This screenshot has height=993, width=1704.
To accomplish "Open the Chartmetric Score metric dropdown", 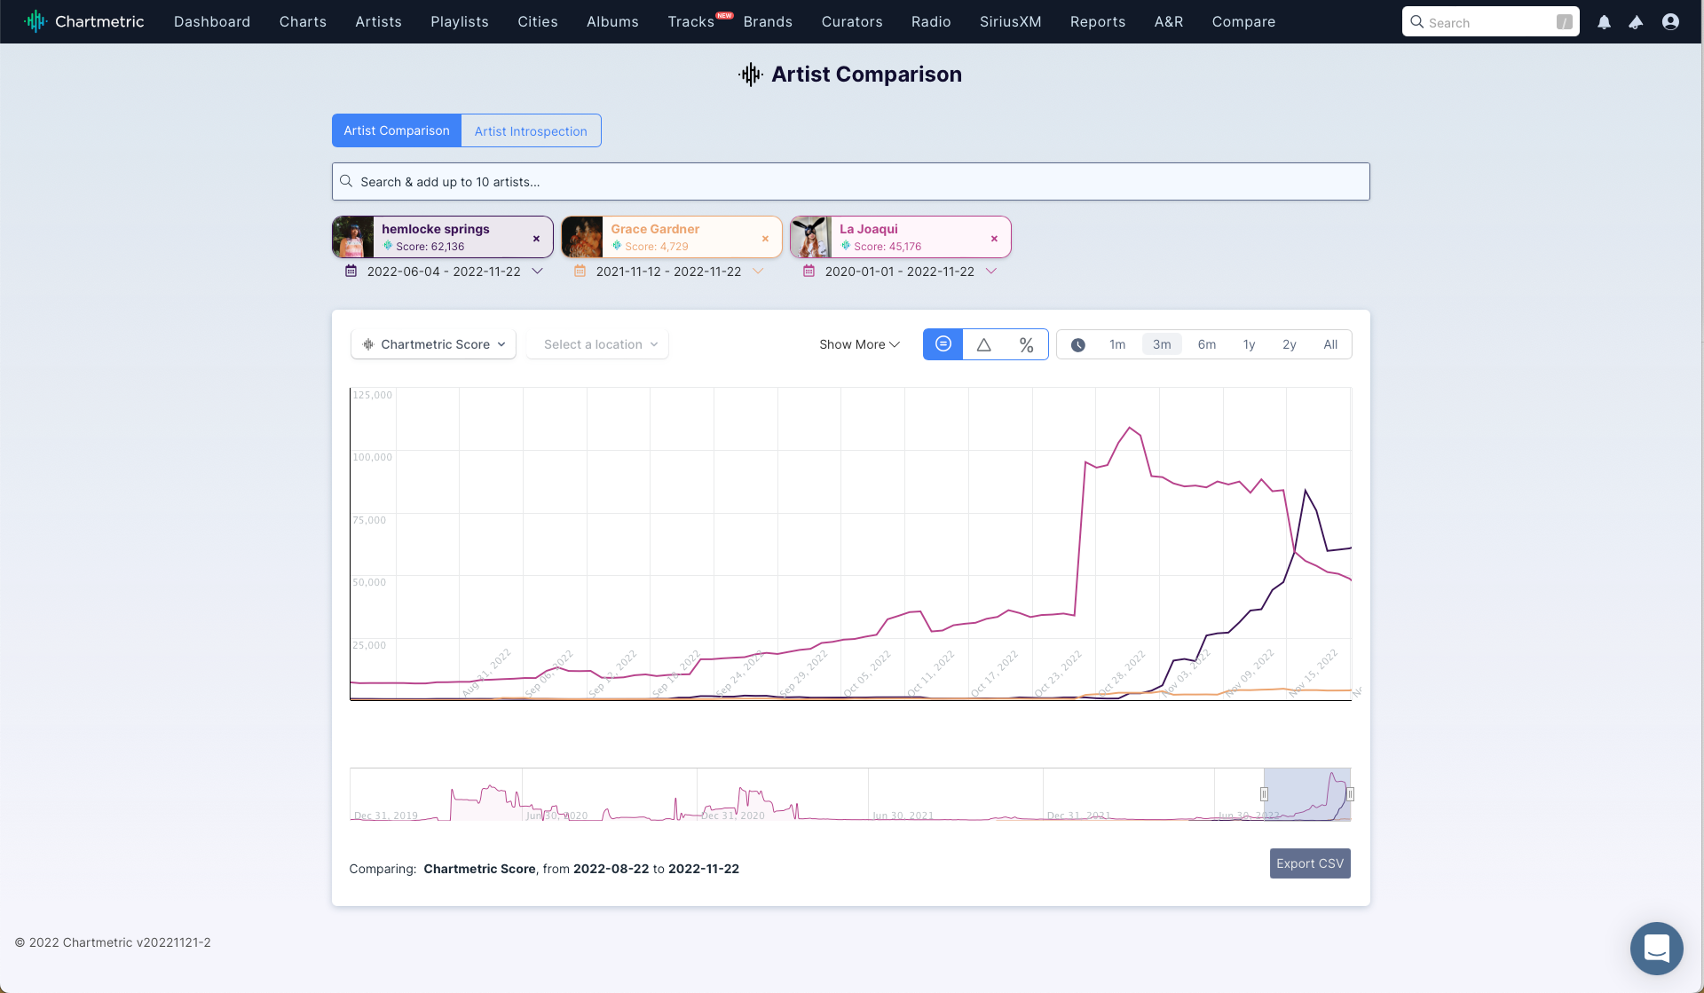I will [433, 344].
